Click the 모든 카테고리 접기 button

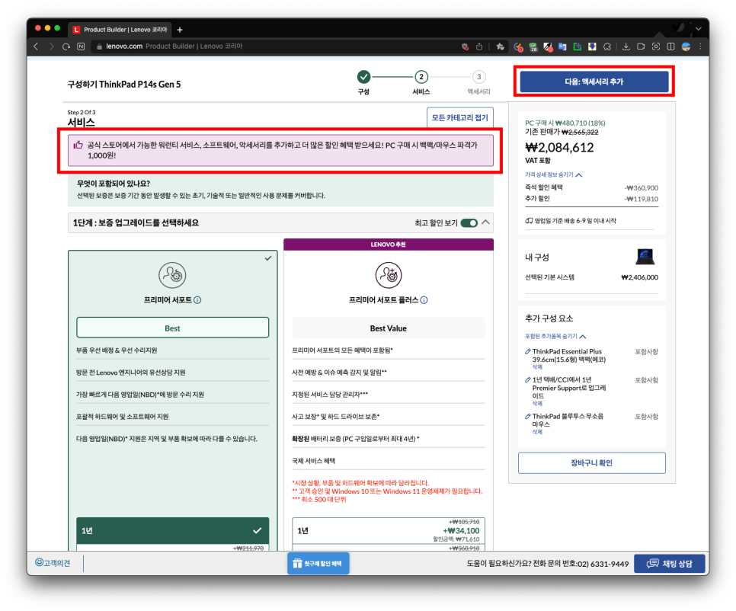coord(460,118)
